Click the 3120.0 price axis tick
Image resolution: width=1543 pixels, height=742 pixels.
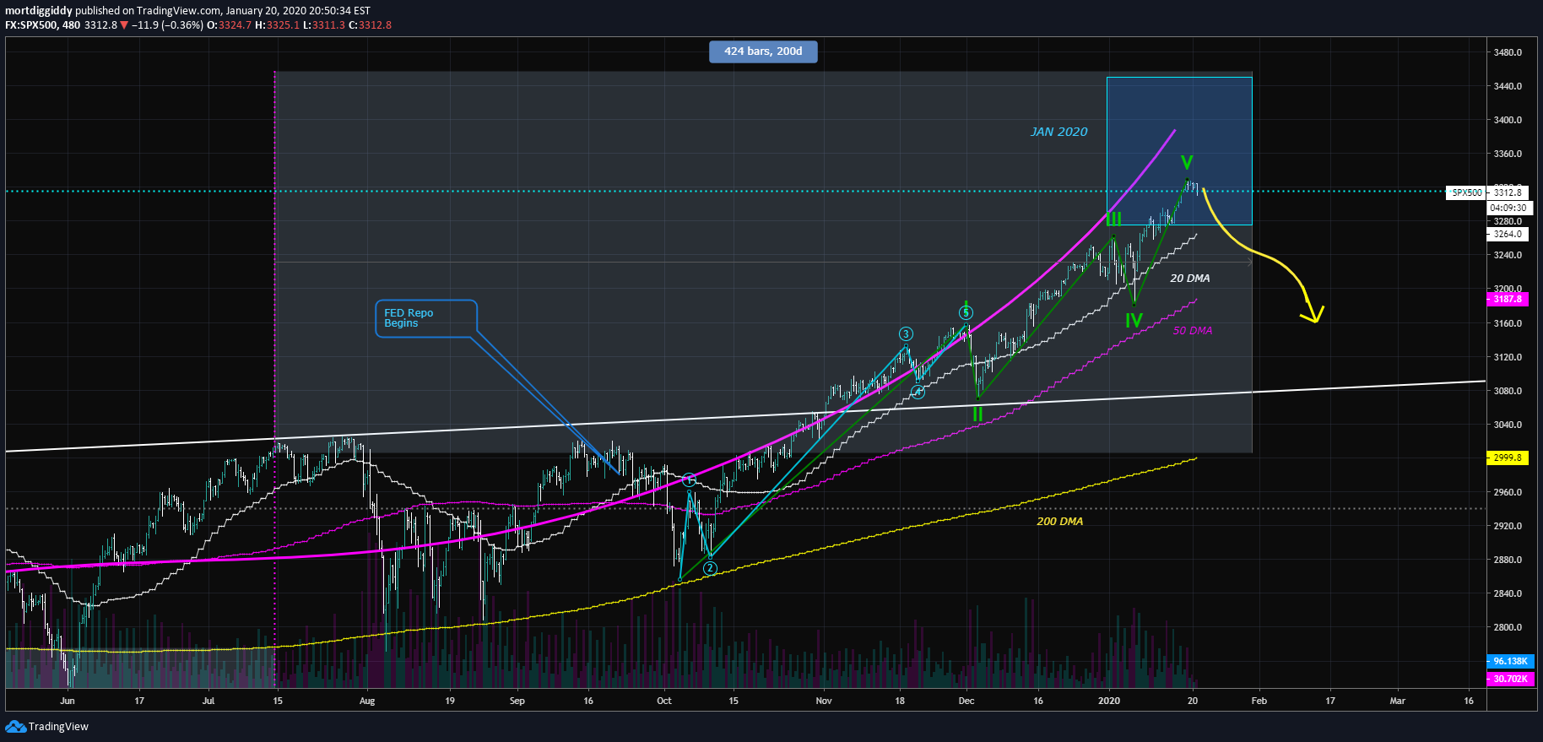pyautogui.click(x=1508, y=357)
